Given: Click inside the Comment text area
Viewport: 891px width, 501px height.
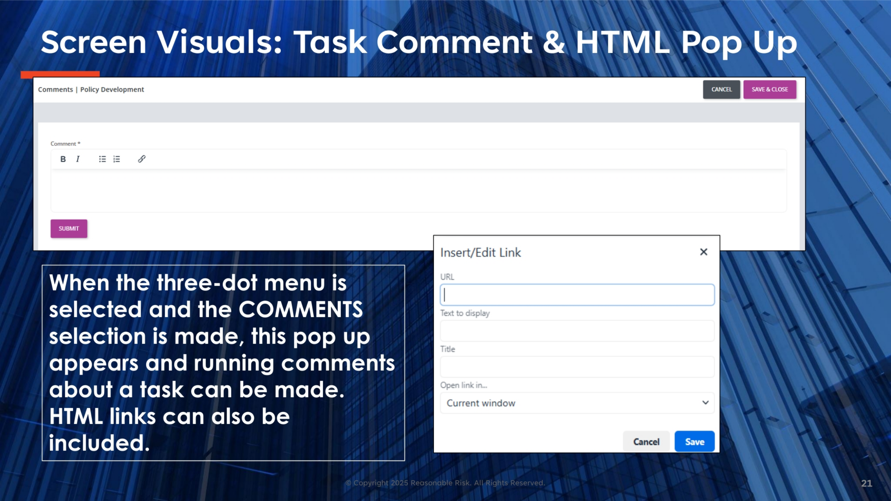Looking at the screenshot, I should [x=418, y=191].
